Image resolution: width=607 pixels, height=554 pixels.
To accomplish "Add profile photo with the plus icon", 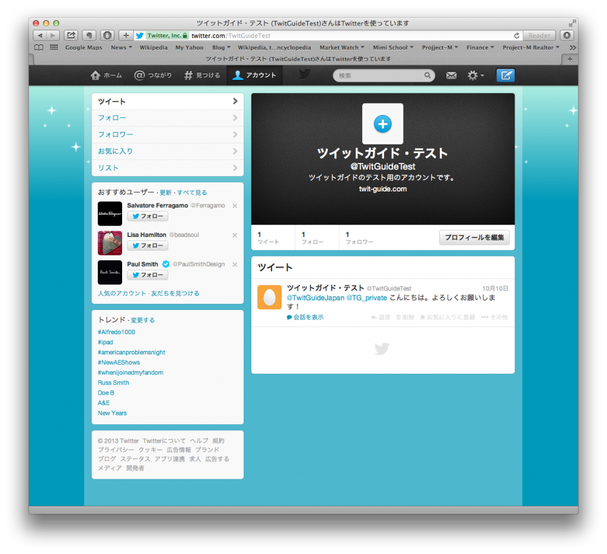I will [382, 124].
